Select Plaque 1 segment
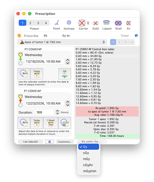Viewport: 154px width, 182px height. [x=22, y=23]
